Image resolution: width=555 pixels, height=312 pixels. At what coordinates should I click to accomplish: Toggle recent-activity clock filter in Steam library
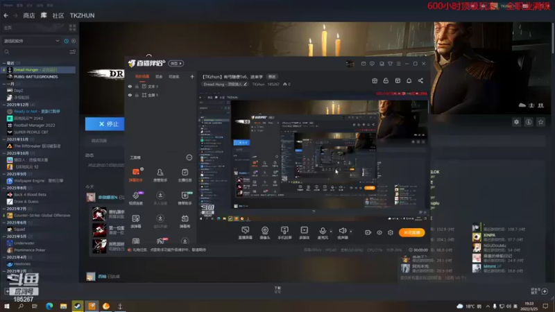[66, 41]
